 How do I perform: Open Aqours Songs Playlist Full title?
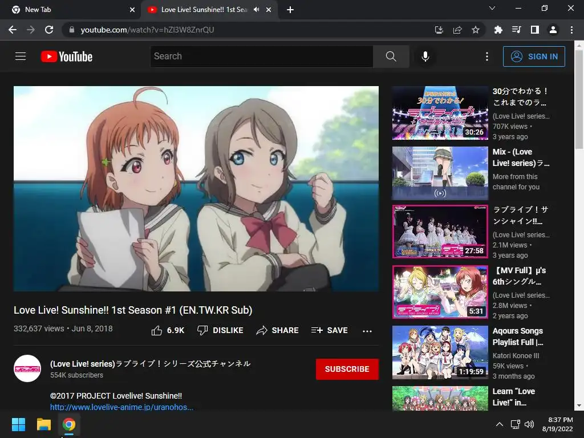pyautogui.click(x=518, y=336)
